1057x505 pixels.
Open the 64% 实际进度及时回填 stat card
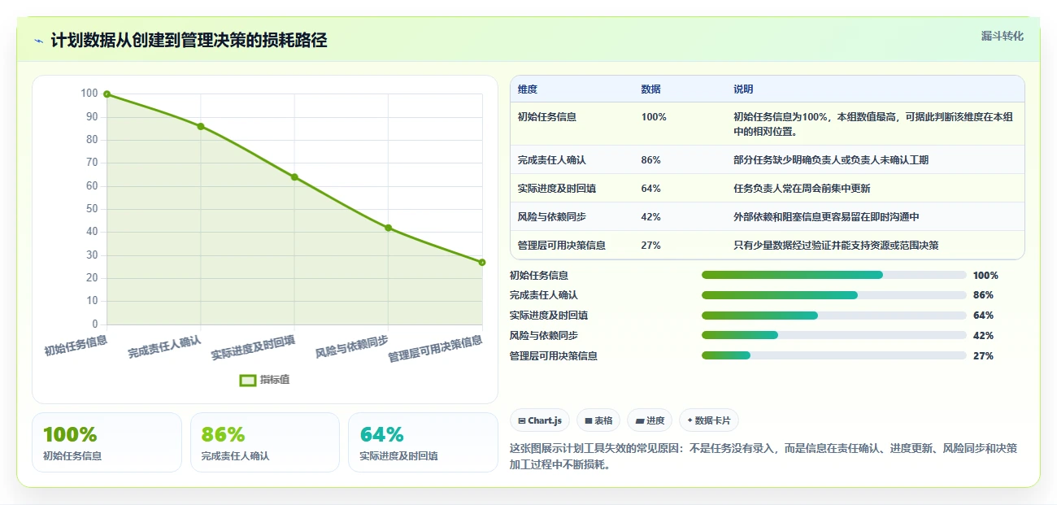click(423, 442)
